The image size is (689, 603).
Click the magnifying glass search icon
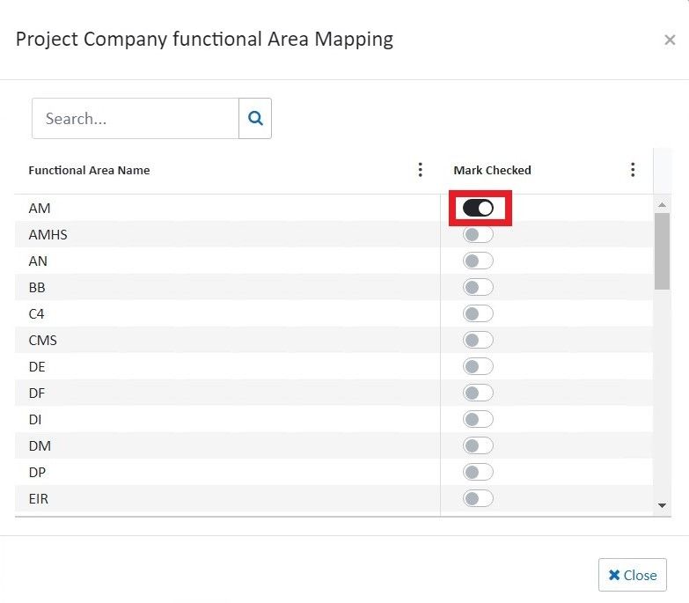[255, 118]
